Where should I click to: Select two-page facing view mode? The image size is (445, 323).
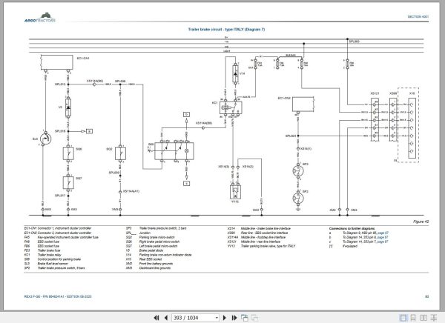click(x=423, y=318)
